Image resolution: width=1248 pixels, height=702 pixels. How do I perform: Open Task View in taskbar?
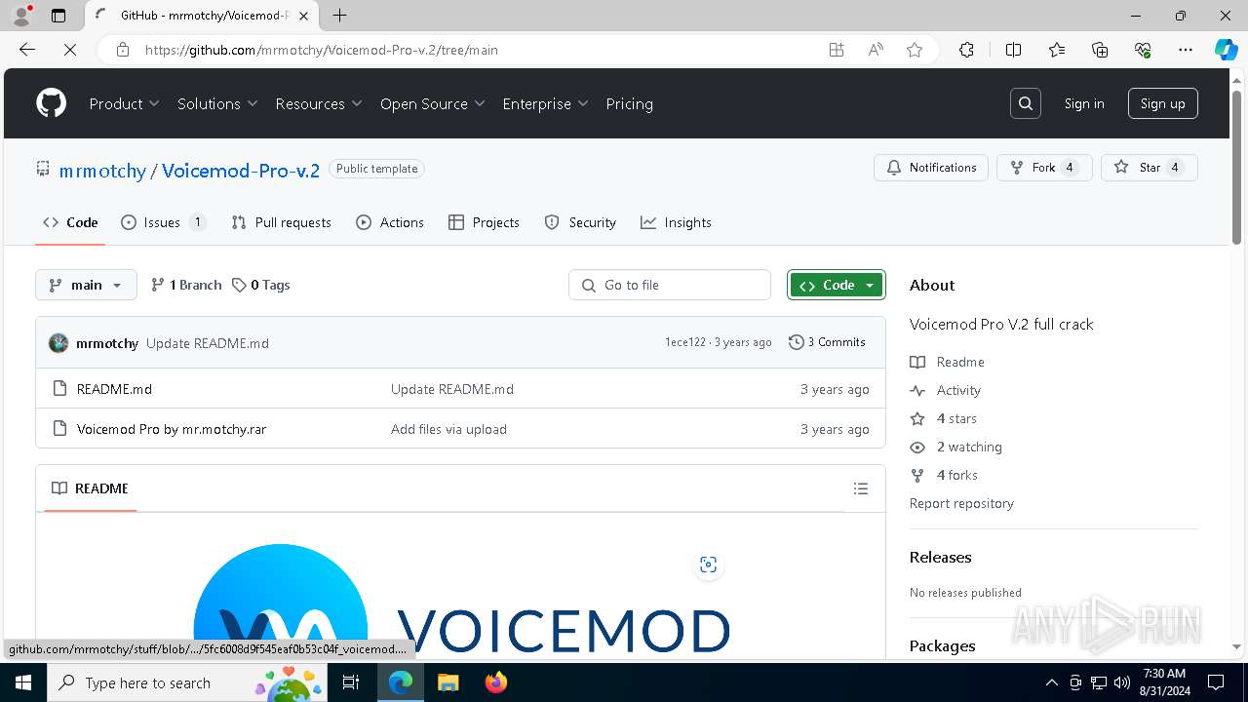pyautogui.click(x=351, y=682)
